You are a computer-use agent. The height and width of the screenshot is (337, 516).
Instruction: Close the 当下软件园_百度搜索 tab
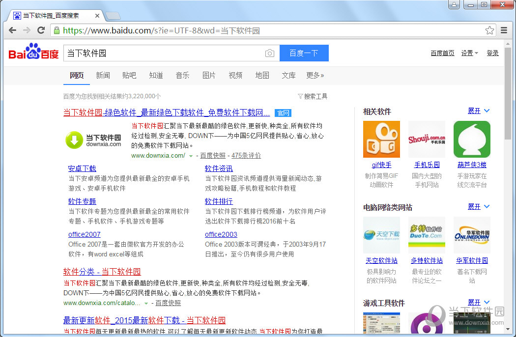coord(97,15)
